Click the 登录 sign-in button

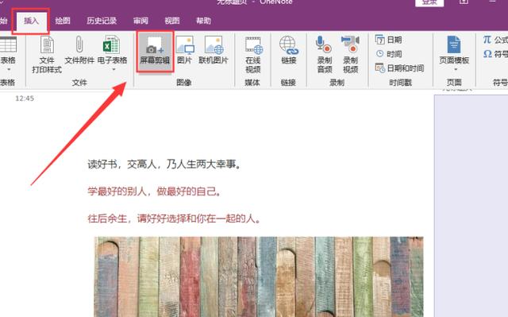point(429,2)
